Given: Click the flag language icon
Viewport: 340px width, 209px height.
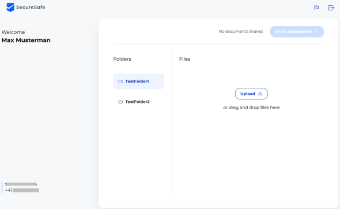Looking at the screenshot, I should 316,8.
